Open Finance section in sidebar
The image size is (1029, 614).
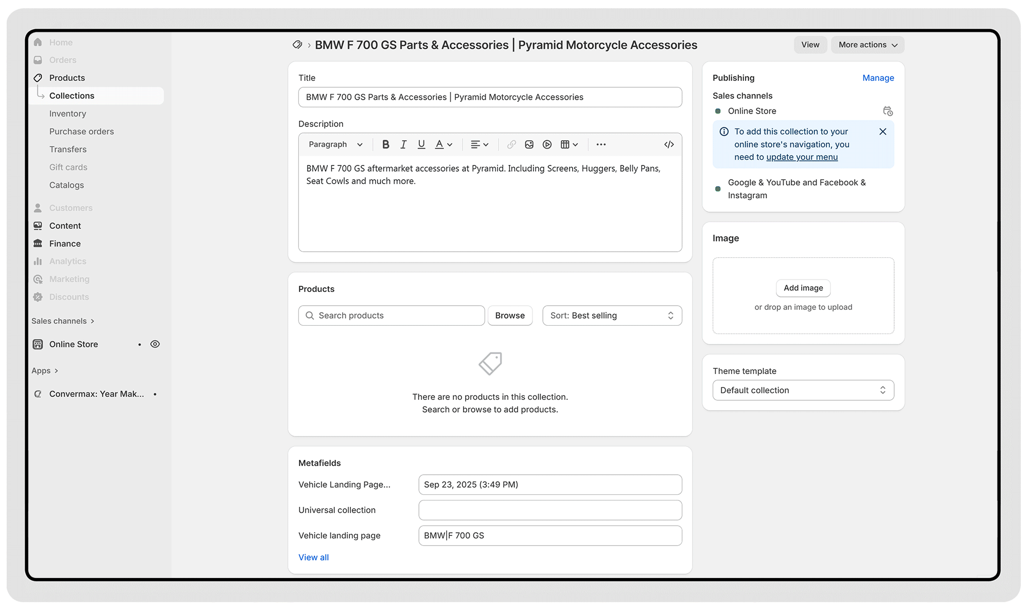[x=65, y=244]
